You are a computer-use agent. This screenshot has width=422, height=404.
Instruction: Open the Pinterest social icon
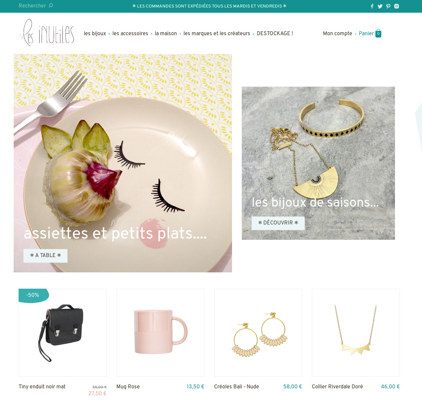click(x=388, y=6)
